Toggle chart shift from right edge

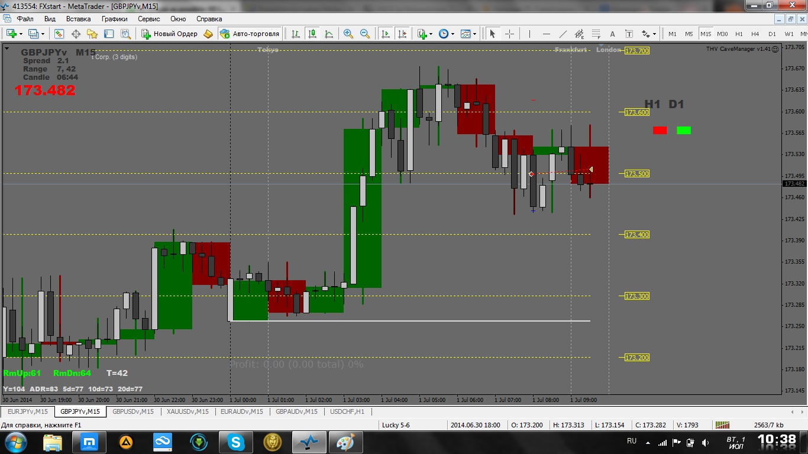click(x=402, y=34)
